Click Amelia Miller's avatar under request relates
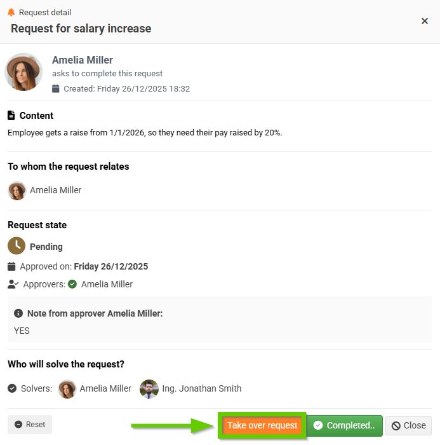Image resolution: width=440 pixels, height=445 pixels. click(x=17, y=190)
